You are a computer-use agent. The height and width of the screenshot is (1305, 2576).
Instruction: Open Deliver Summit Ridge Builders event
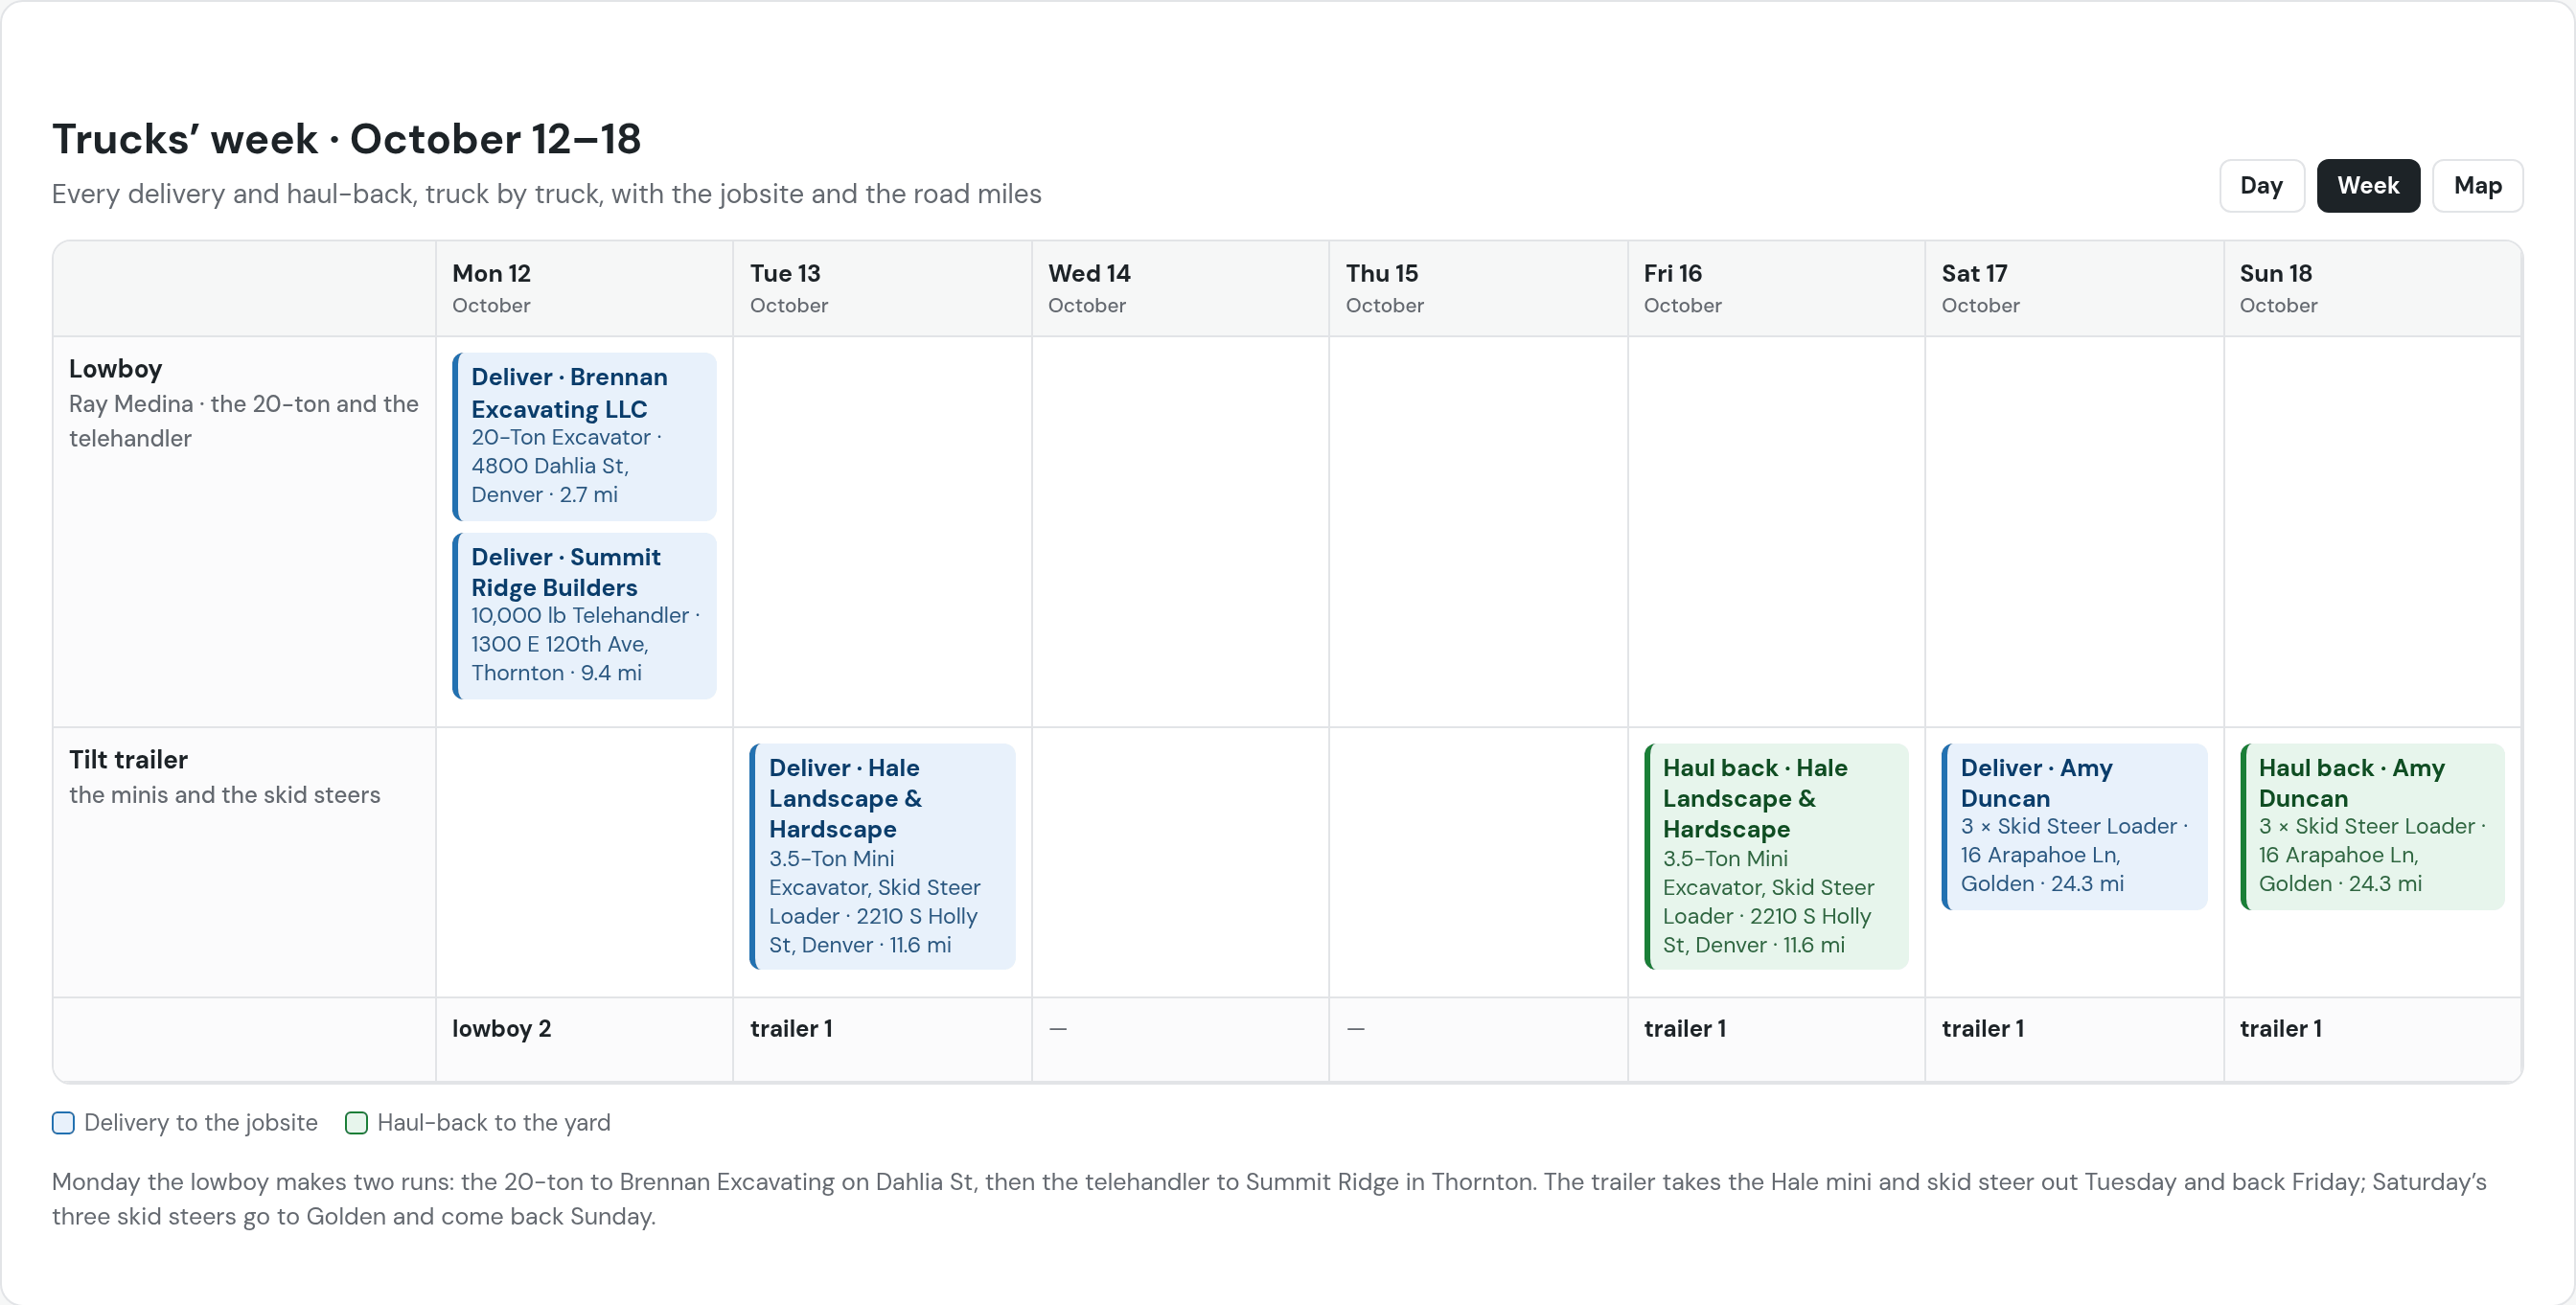[x=584, y=615]
